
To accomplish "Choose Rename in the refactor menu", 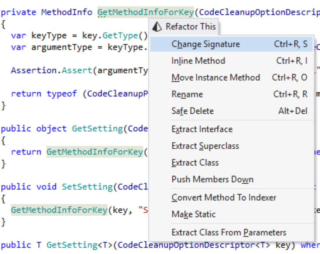I will click(x=187, y=94).
